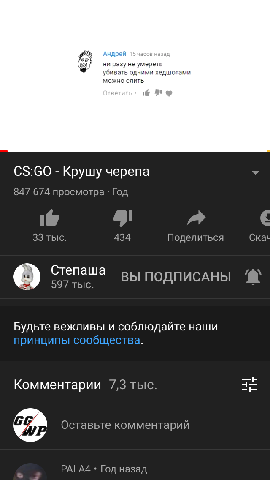Viewport: 270px width, 480px height.
Task: Open the comments sort filter icon
Action: point(250,385)
